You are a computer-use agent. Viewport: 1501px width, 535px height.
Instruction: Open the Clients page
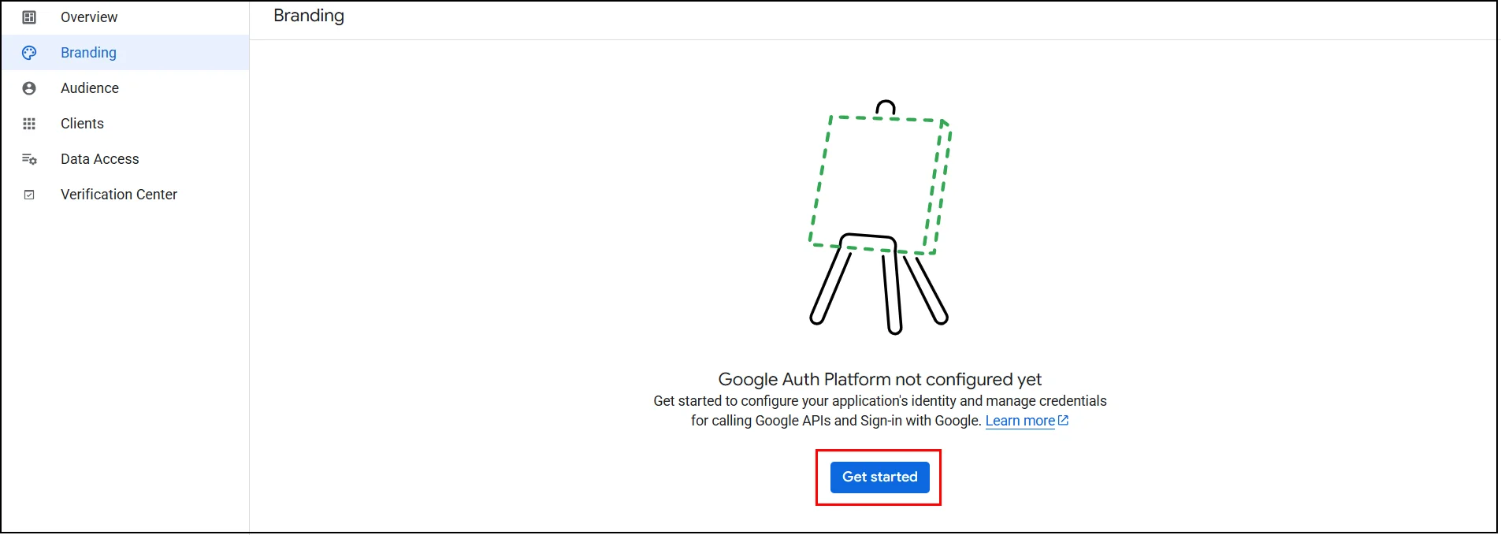click(x=125, y=124)
